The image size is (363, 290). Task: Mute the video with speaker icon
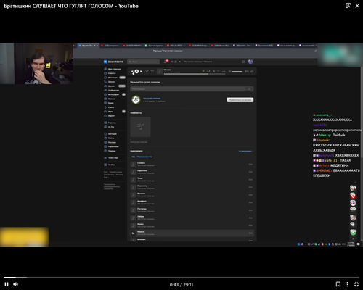[x=16, y=284]
